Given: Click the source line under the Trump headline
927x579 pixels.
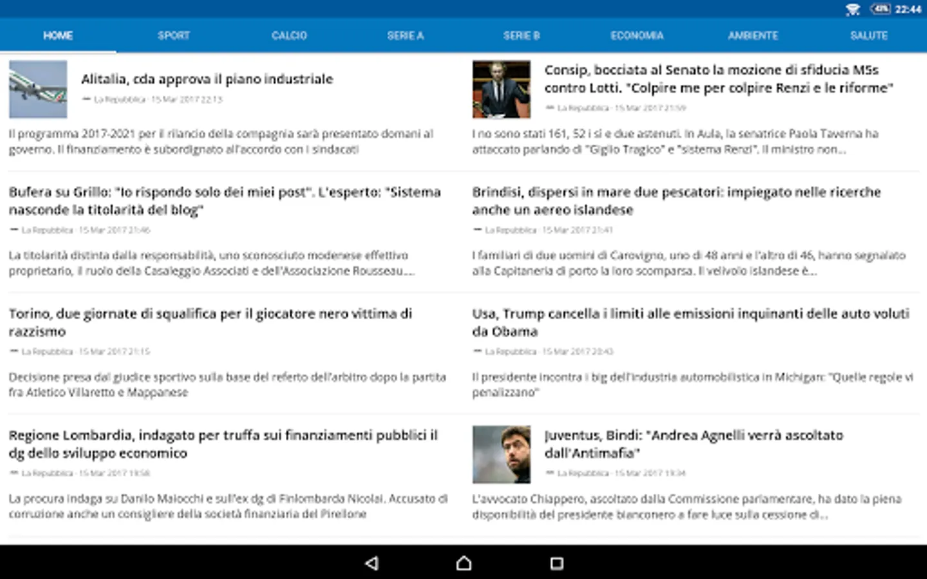Looking at the screenshot, I should pos(543,351).
